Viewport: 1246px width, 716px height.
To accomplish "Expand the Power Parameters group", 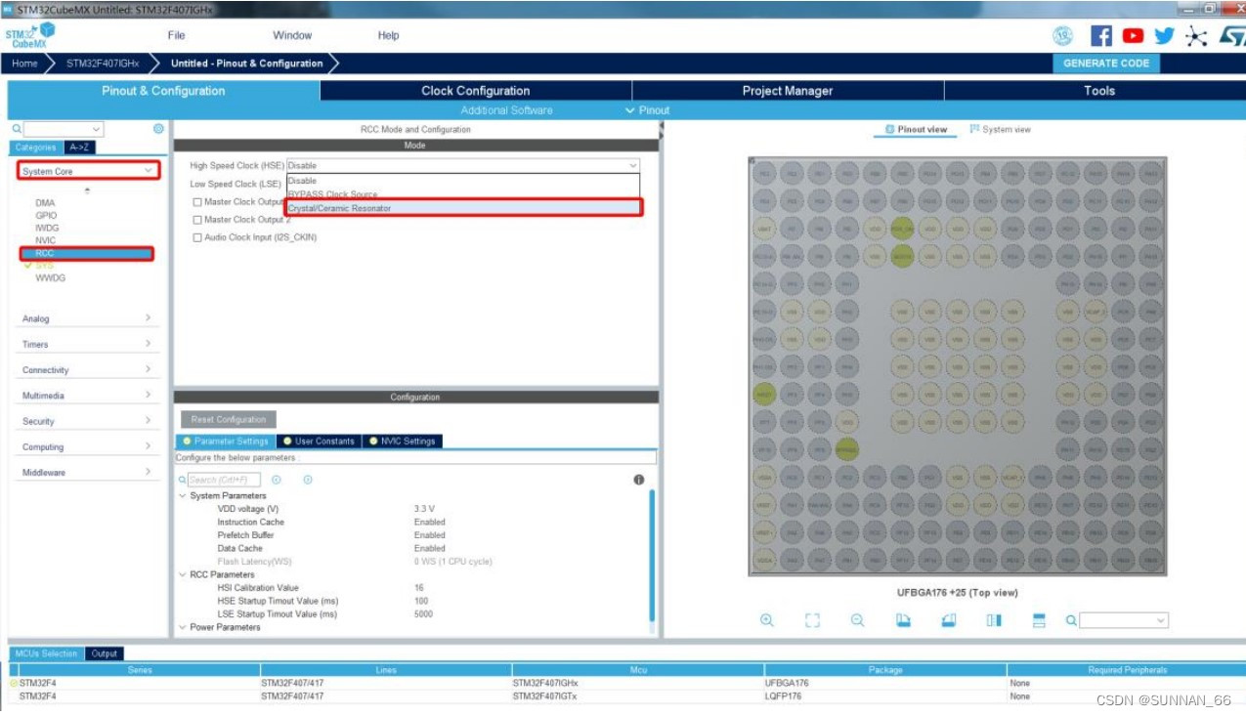I will pos(182,628).
